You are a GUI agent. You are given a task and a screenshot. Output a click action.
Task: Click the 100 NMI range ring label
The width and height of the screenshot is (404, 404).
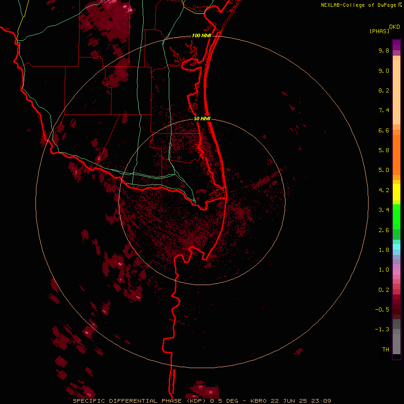point(202,35)
